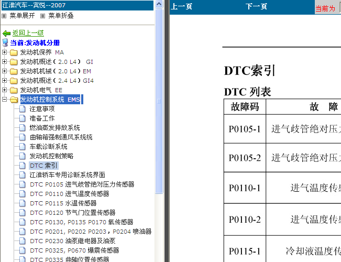Click the green back arrow icon
The width and height of the screenshot is (341, 262).
[6, 34]
